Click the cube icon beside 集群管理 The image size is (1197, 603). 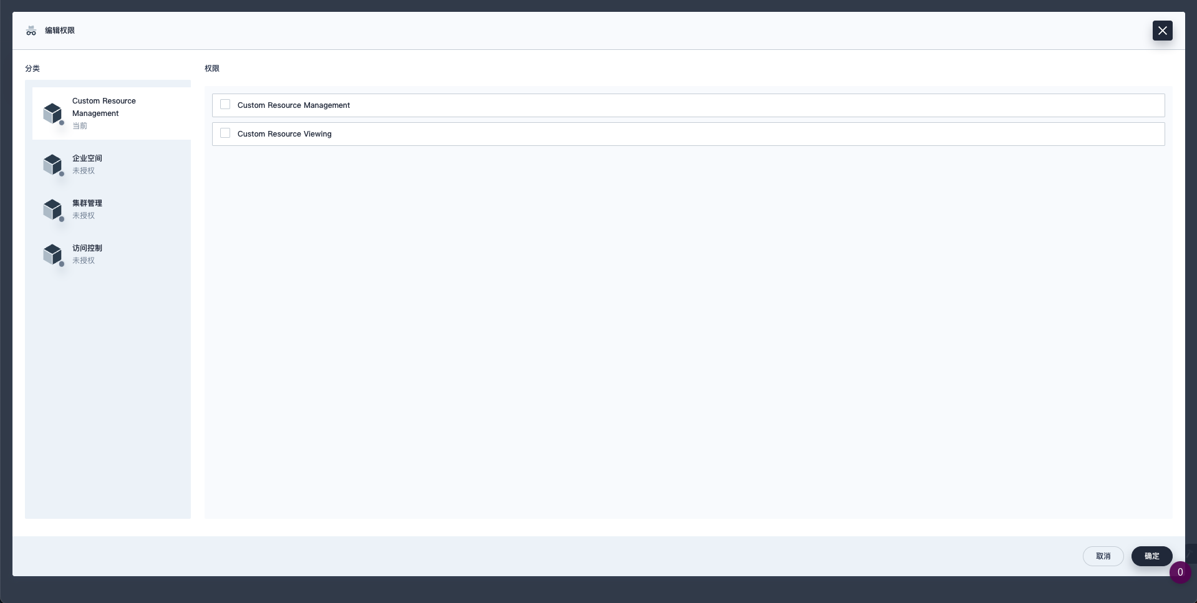click(x=53, y=210)
